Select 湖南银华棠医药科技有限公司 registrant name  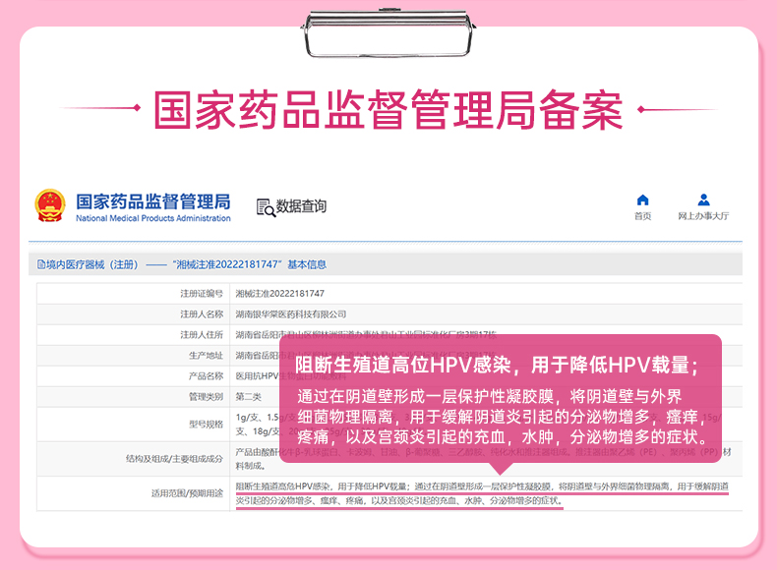pyautogui.click(x=291, y=314)
